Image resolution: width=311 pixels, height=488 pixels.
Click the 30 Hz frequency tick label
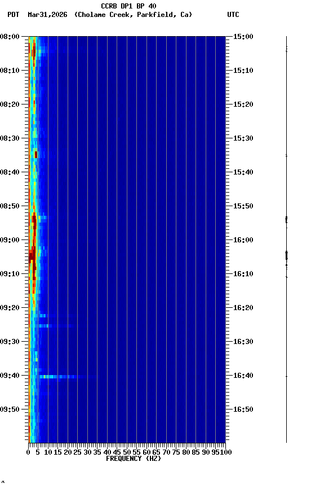[x=87, y=452]
